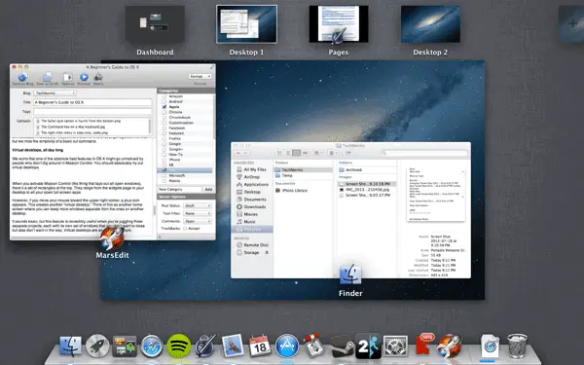Switch to the Desktop 2 space
The image size is (584, 365).
[430, 23]
